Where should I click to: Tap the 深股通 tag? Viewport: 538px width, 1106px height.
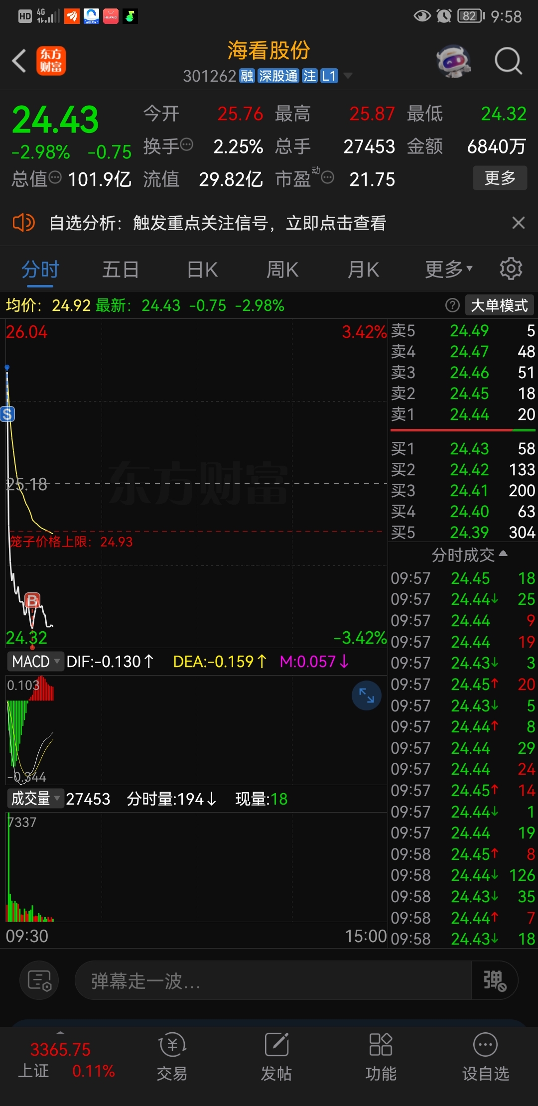click(278, 76)
